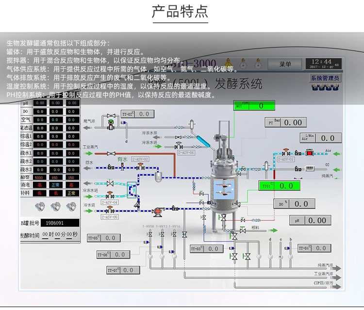
Task: Click the red air flow meter icon
Action: click(310, 153)
